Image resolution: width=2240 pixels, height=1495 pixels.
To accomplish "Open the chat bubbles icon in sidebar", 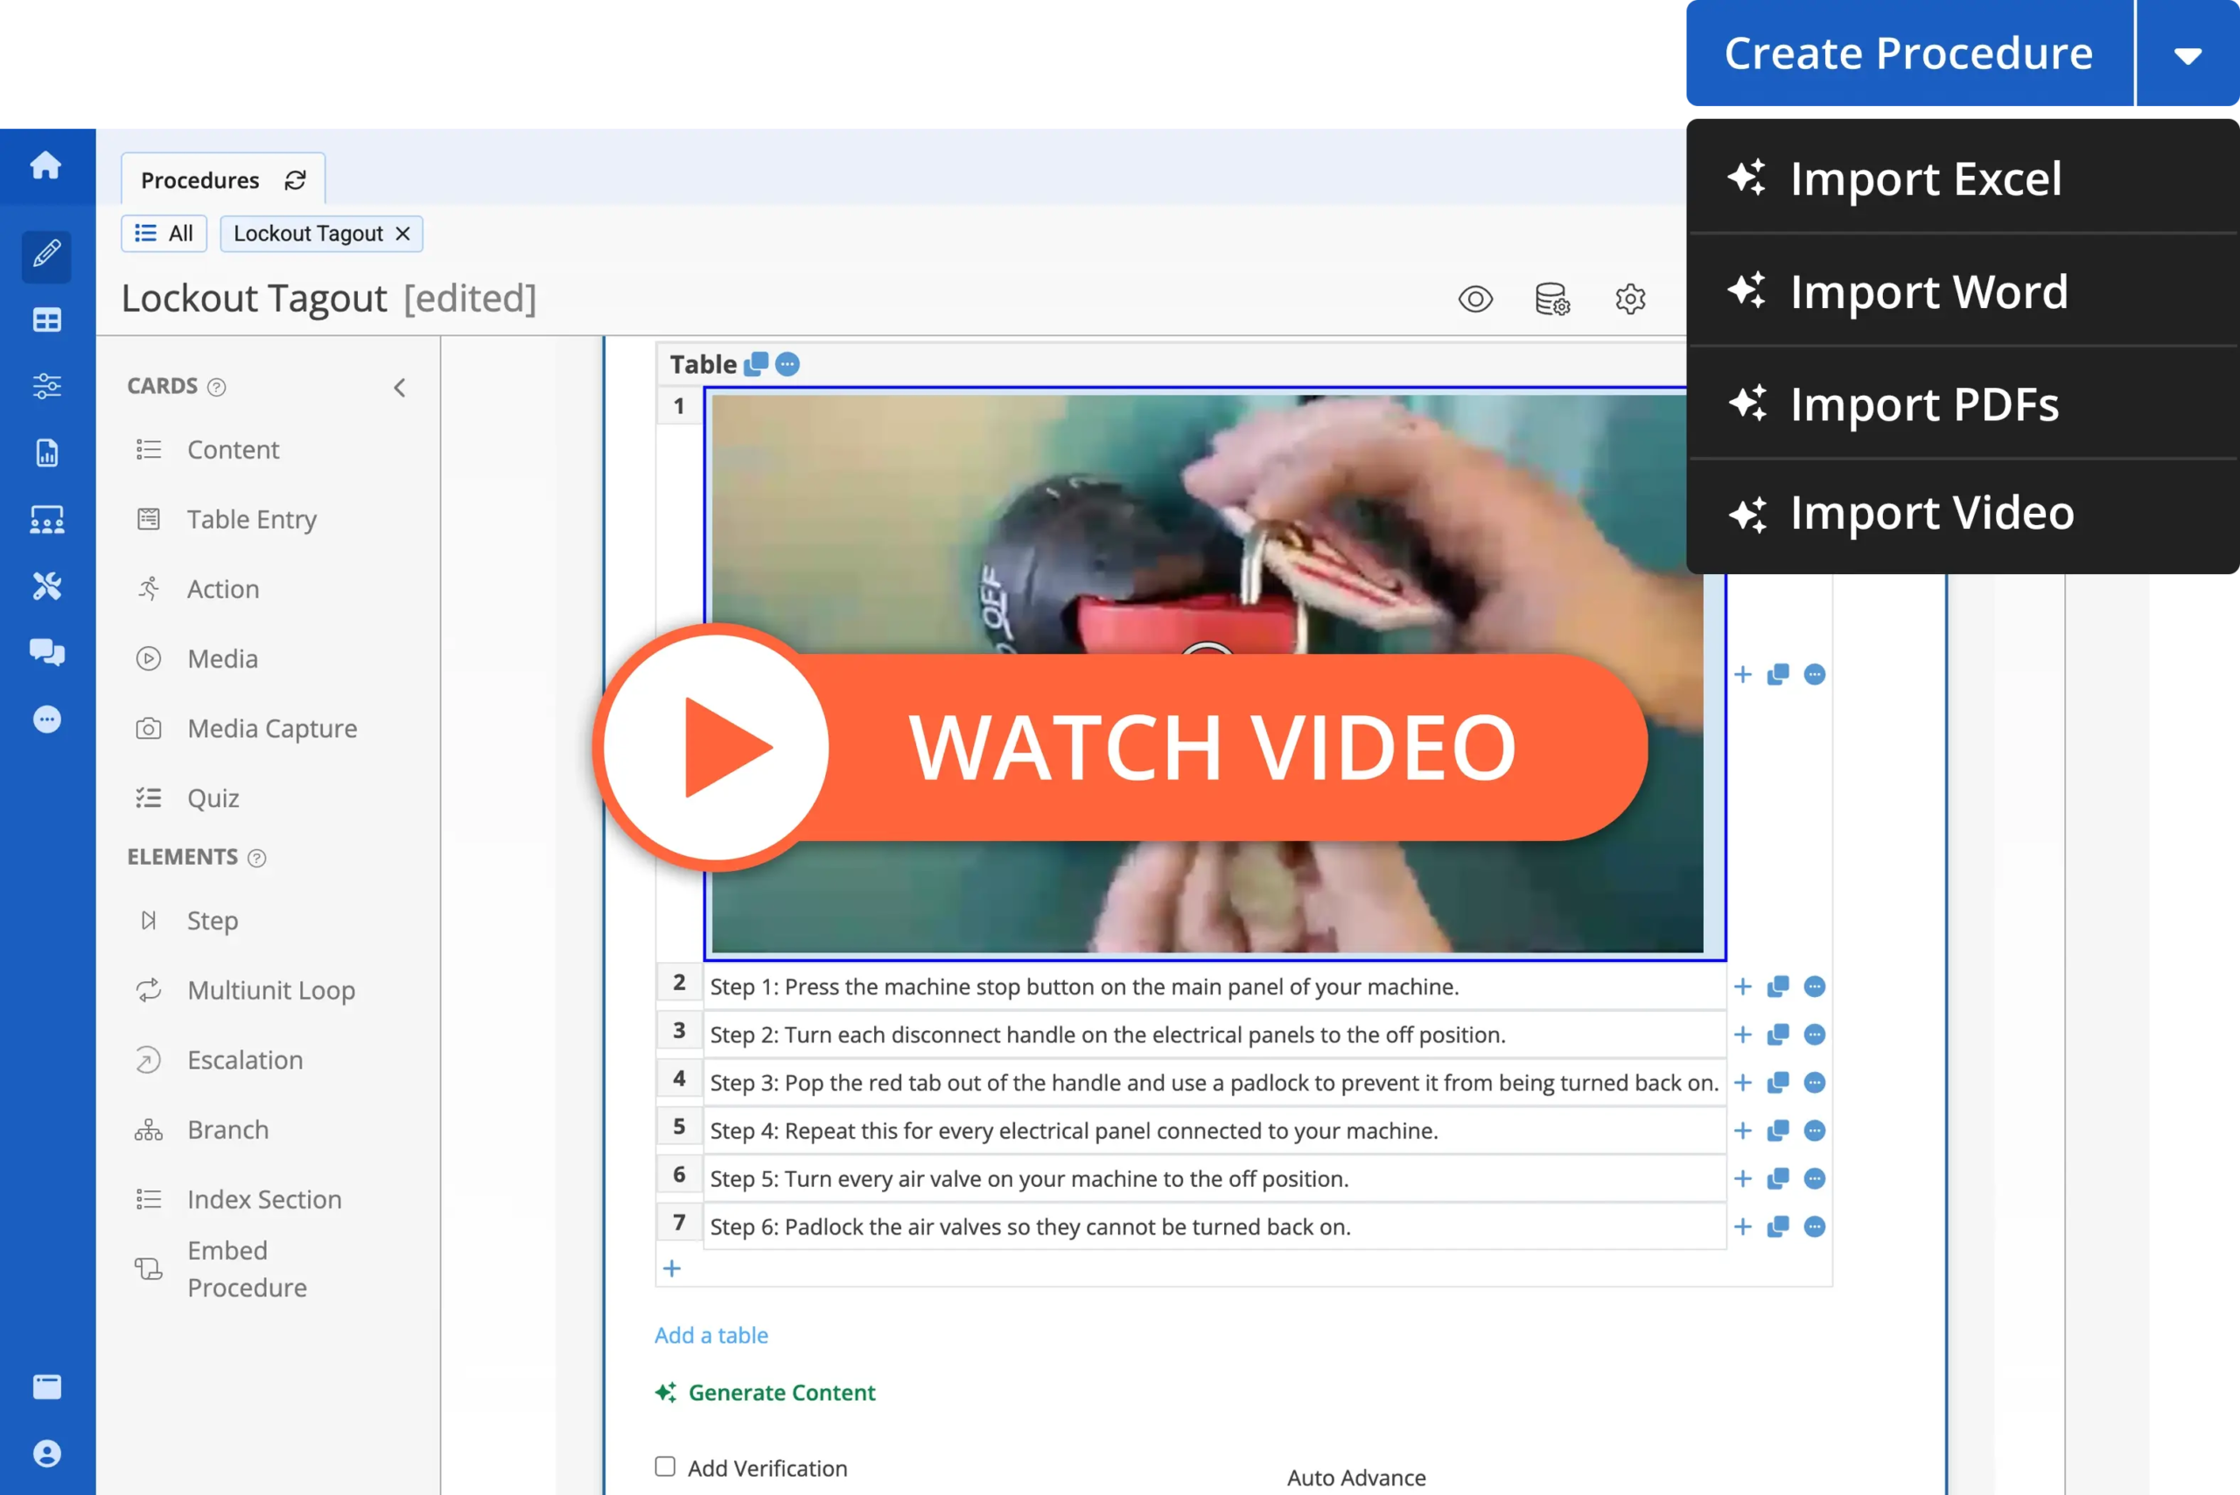I will point(46,652).
